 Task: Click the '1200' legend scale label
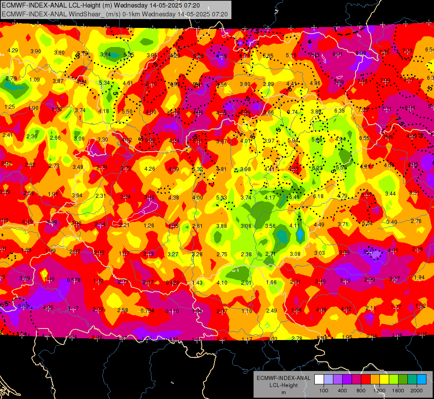(x=379, y=391)
